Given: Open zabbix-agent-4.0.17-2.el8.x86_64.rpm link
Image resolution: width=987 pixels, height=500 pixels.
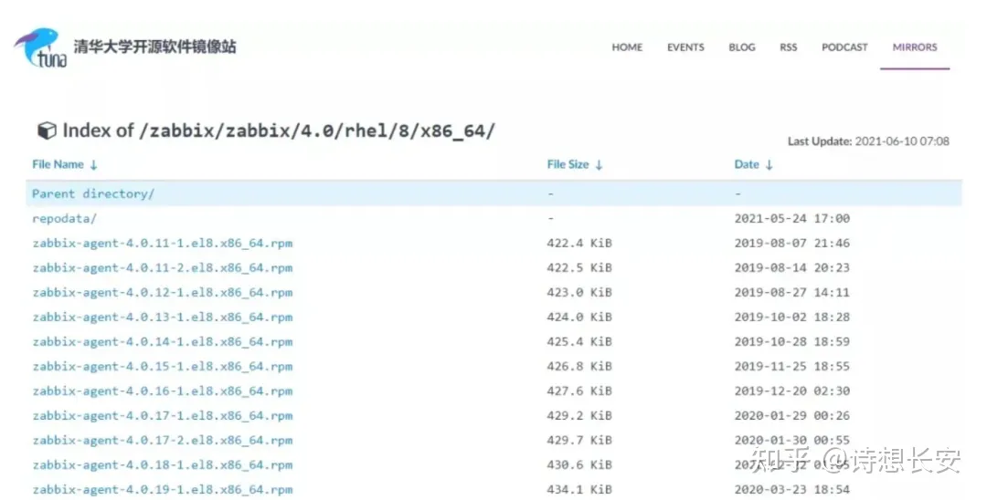Looking at the screenshot, I should click(163, 440).
